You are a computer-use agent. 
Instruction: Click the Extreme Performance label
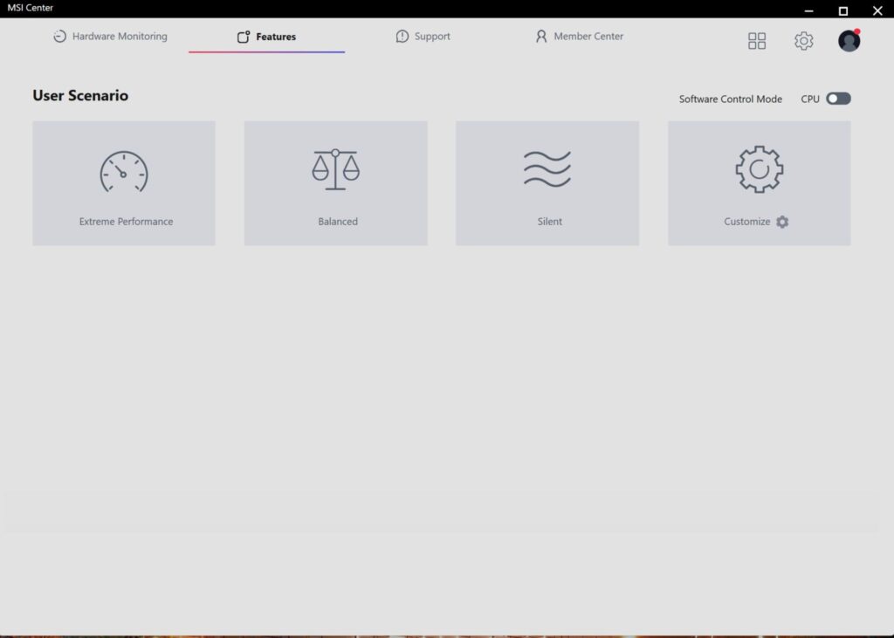click(x=126, y=222)
